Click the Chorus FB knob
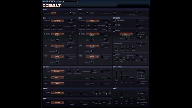 (128, 47)
